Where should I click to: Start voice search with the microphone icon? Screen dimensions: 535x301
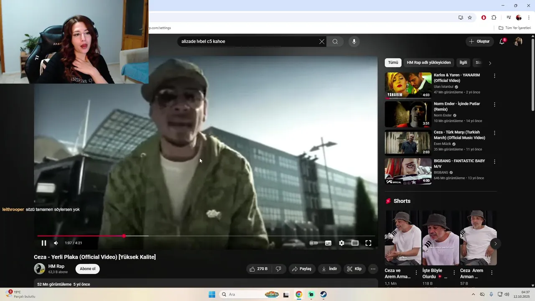pos(354,41)
